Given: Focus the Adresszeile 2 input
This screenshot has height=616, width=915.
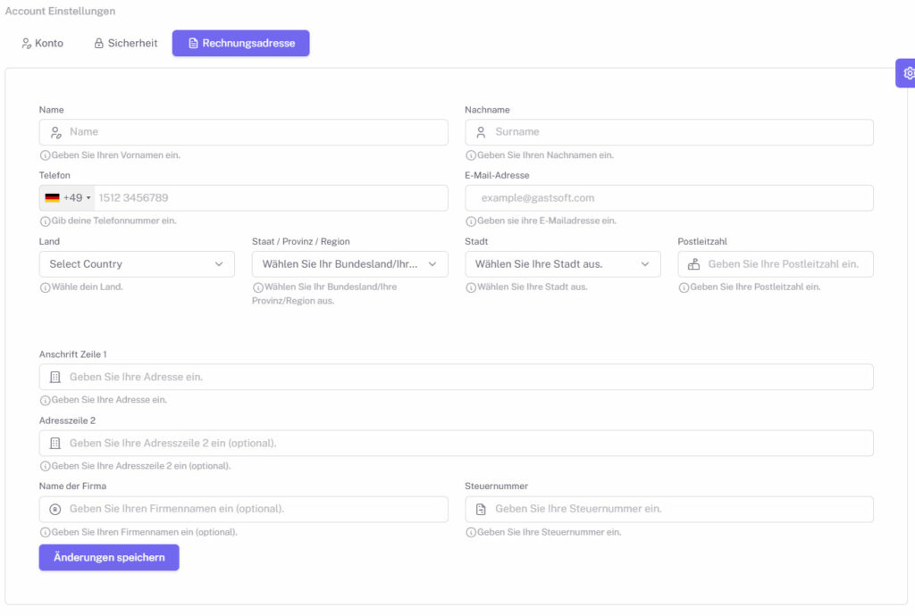Looking at the screenshot, I should point(457,443).
